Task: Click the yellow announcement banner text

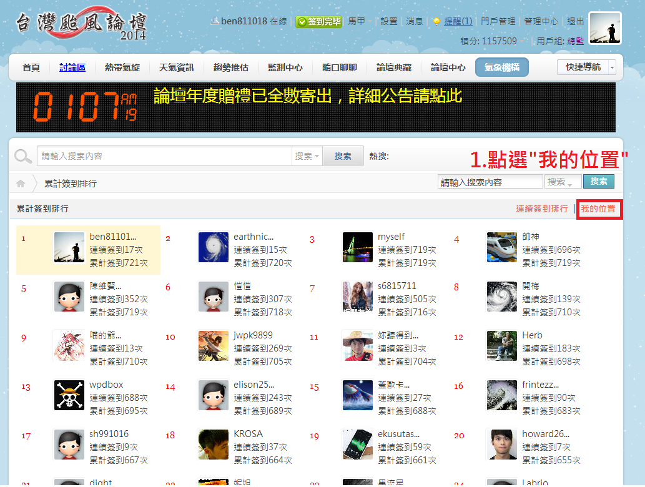Action: click(x=308, y=96)
